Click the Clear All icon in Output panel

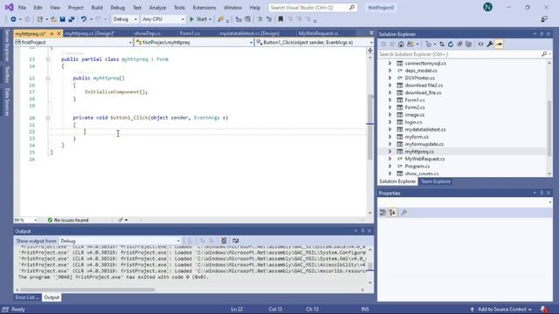tap(224, 241)
